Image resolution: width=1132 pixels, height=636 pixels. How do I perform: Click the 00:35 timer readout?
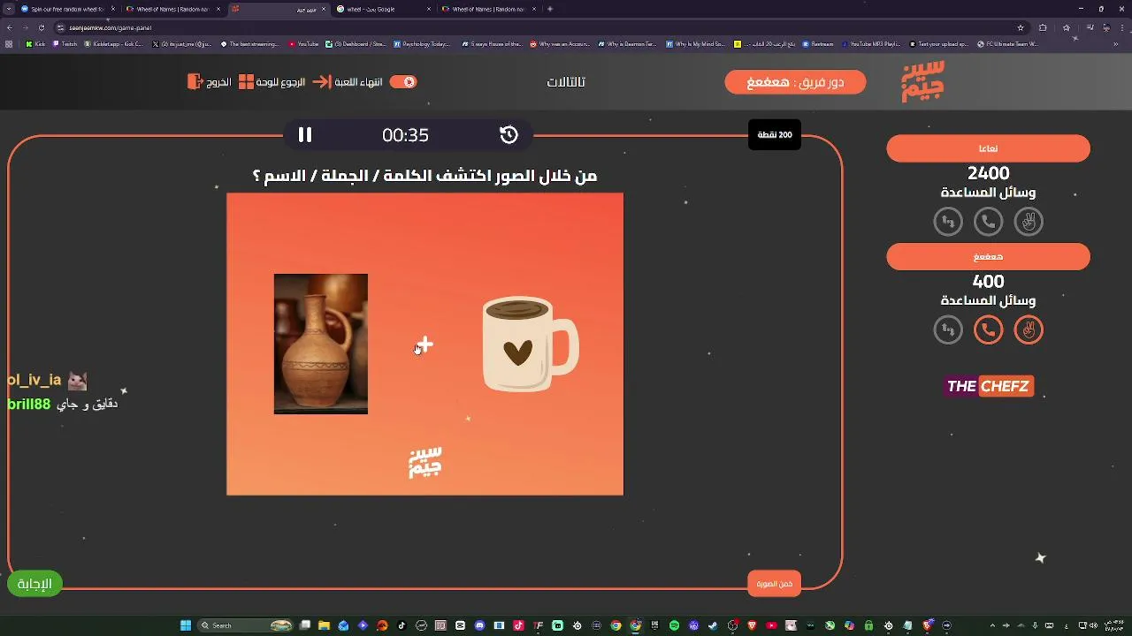[x=405, y=134]
